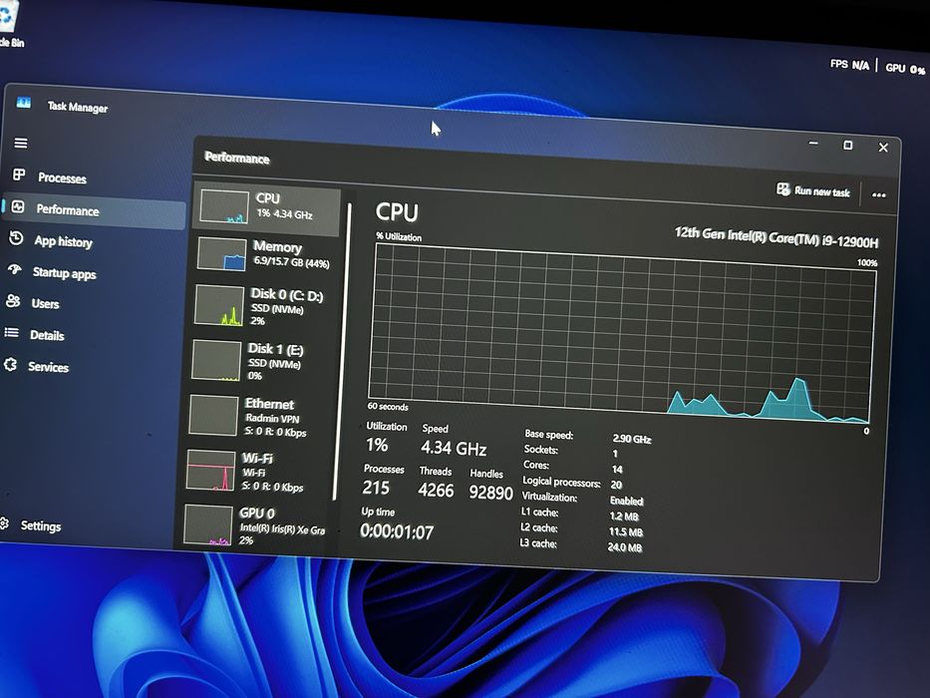Select the Ethernet entry label

pyautogui.click(x=269, y=404)
